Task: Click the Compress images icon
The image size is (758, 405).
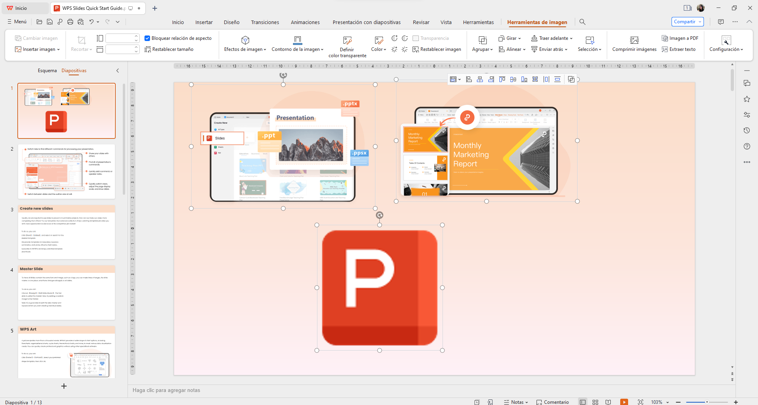Action: pos(634,40)
